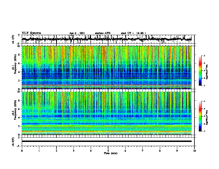The width and height of the screenshot is (219, 169).
Task: Click the ch.2 colorbar color scale
Action: pos(200,116)
